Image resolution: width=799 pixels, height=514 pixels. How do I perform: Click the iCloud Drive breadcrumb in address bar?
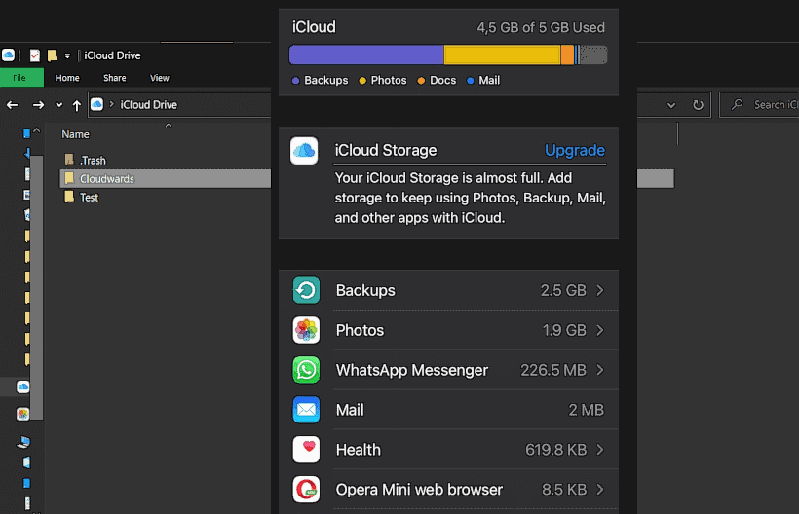149,105
